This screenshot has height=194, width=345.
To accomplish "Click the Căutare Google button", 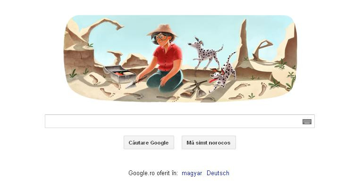I will coord(149,142).
